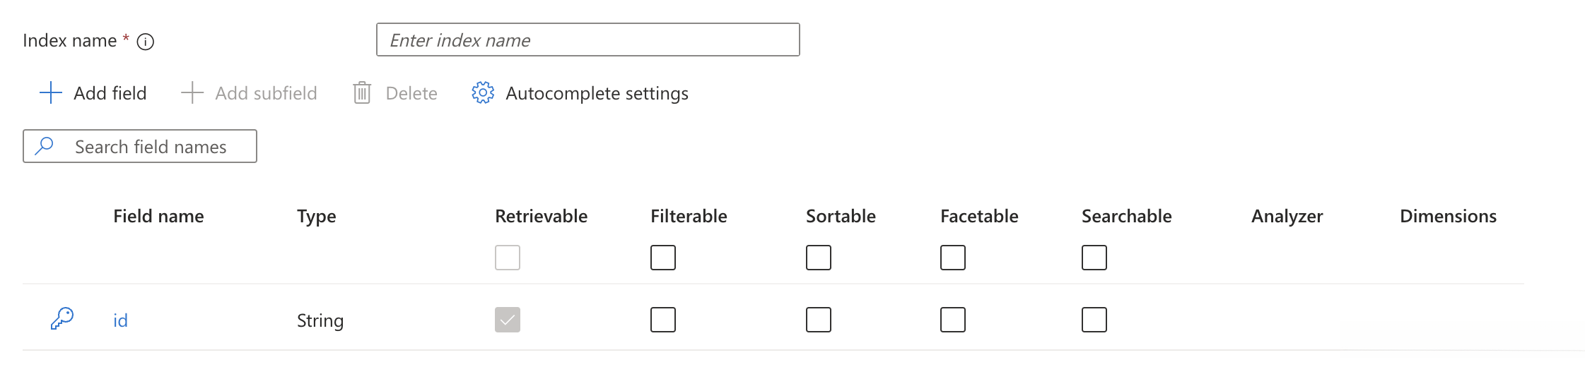The image size is (1585, 367).
Task: Click the Delete trash can icon
Action: pyautogui.click(x=362, y=93)
